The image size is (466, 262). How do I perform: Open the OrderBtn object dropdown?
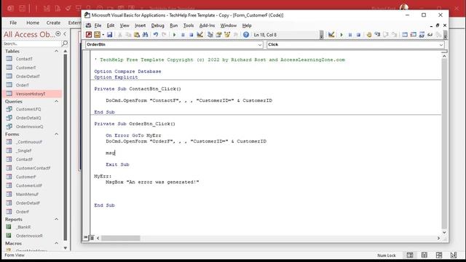coord(260,45)
